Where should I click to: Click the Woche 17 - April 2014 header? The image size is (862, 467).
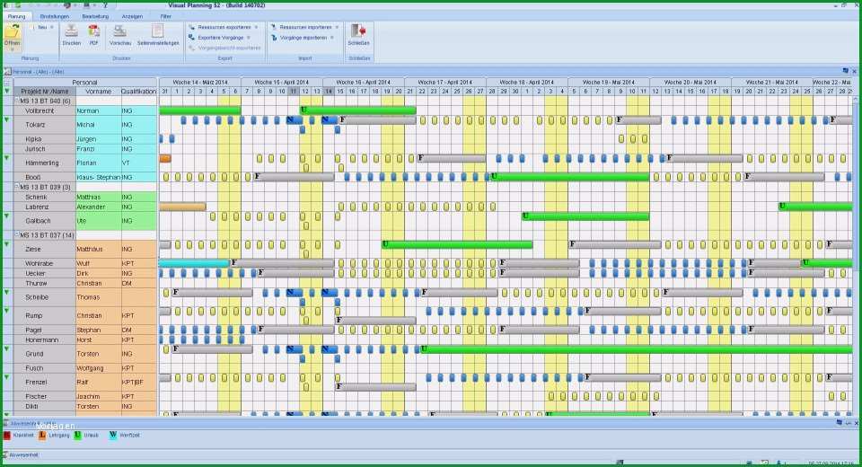point(445,82)
